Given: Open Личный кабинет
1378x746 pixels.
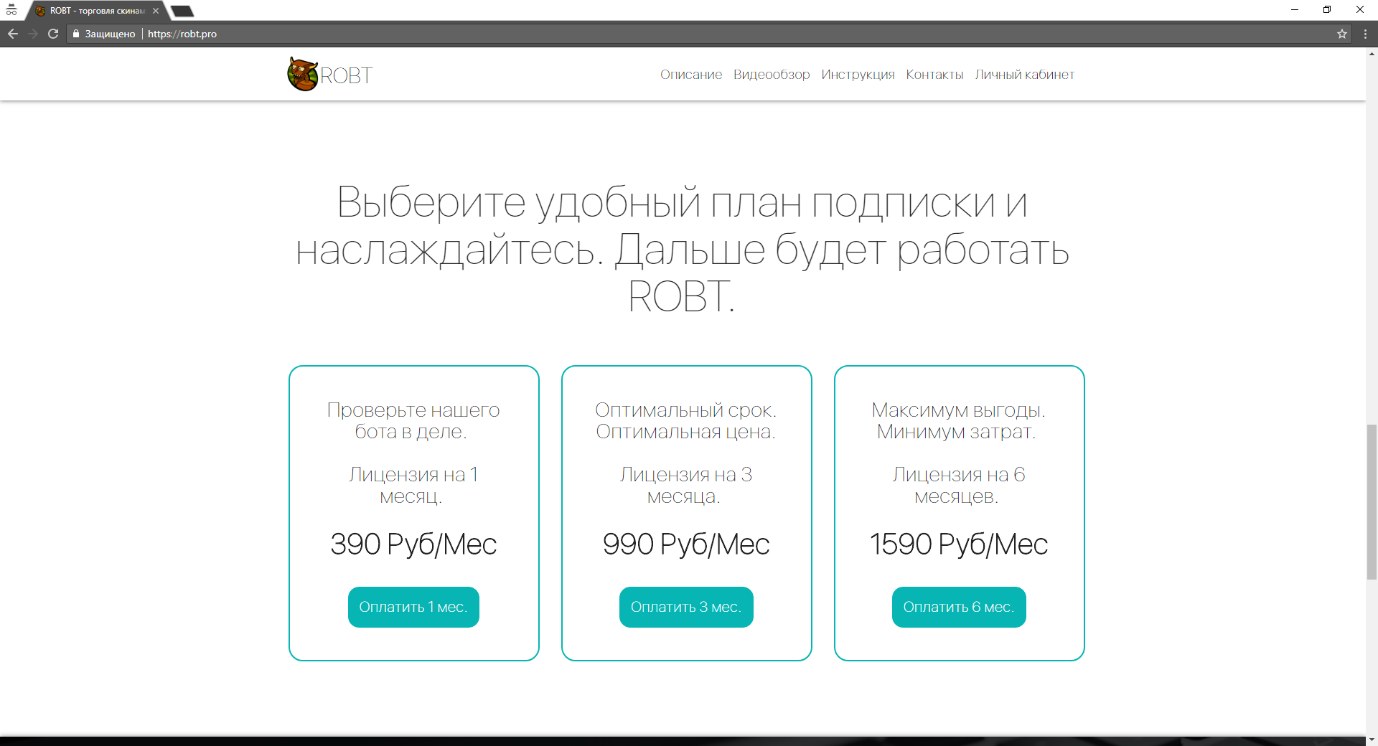Looking at the screenshot, I should point(1024,75).
